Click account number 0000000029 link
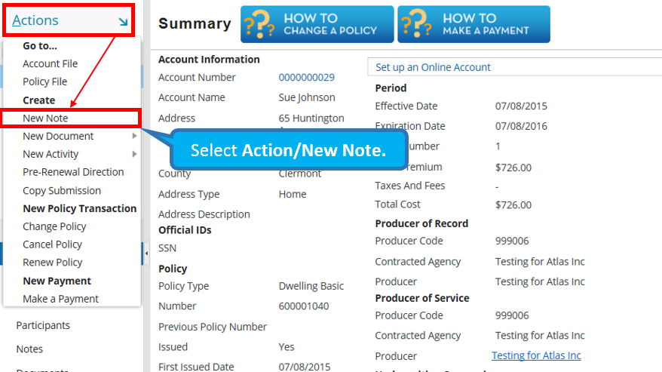Screen dimensions: 662x372 pyautogui.click(x=306, y=78)
